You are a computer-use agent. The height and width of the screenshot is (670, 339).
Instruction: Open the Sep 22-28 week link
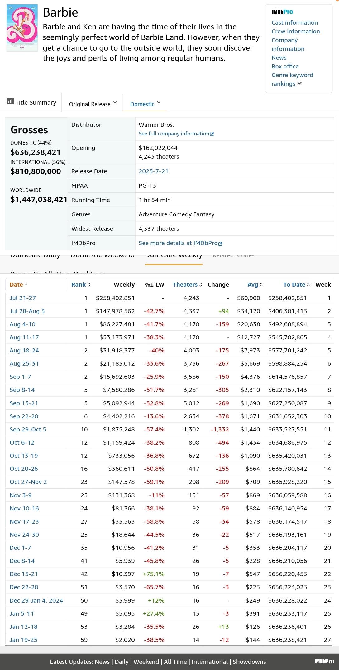24,416
